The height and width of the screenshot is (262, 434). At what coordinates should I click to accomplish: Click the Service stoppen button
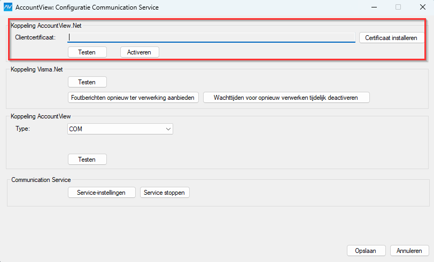point(165,193)
